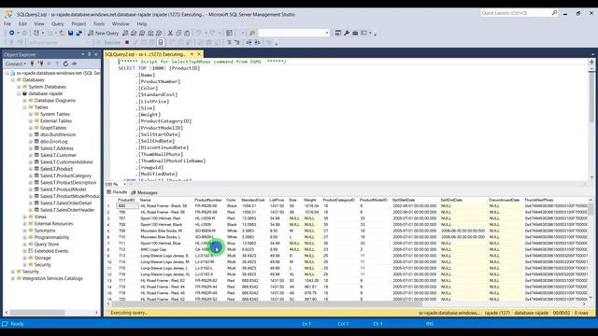Click the Solution Explorer window icon in toolbar
The width and height of the screenshot is (598, 336).
pos(337,34)
